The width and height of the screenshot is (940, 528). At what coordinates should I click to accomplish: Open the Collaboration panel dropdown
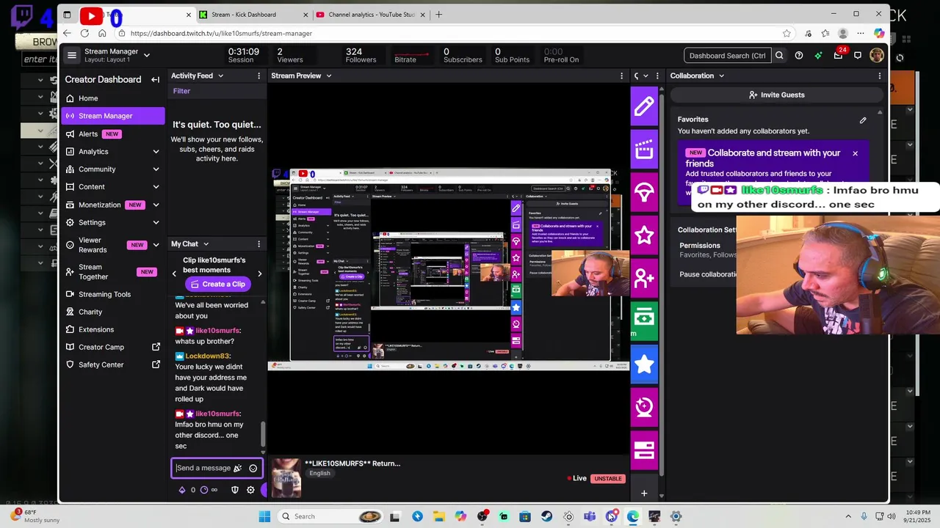[x=721, y=76]
